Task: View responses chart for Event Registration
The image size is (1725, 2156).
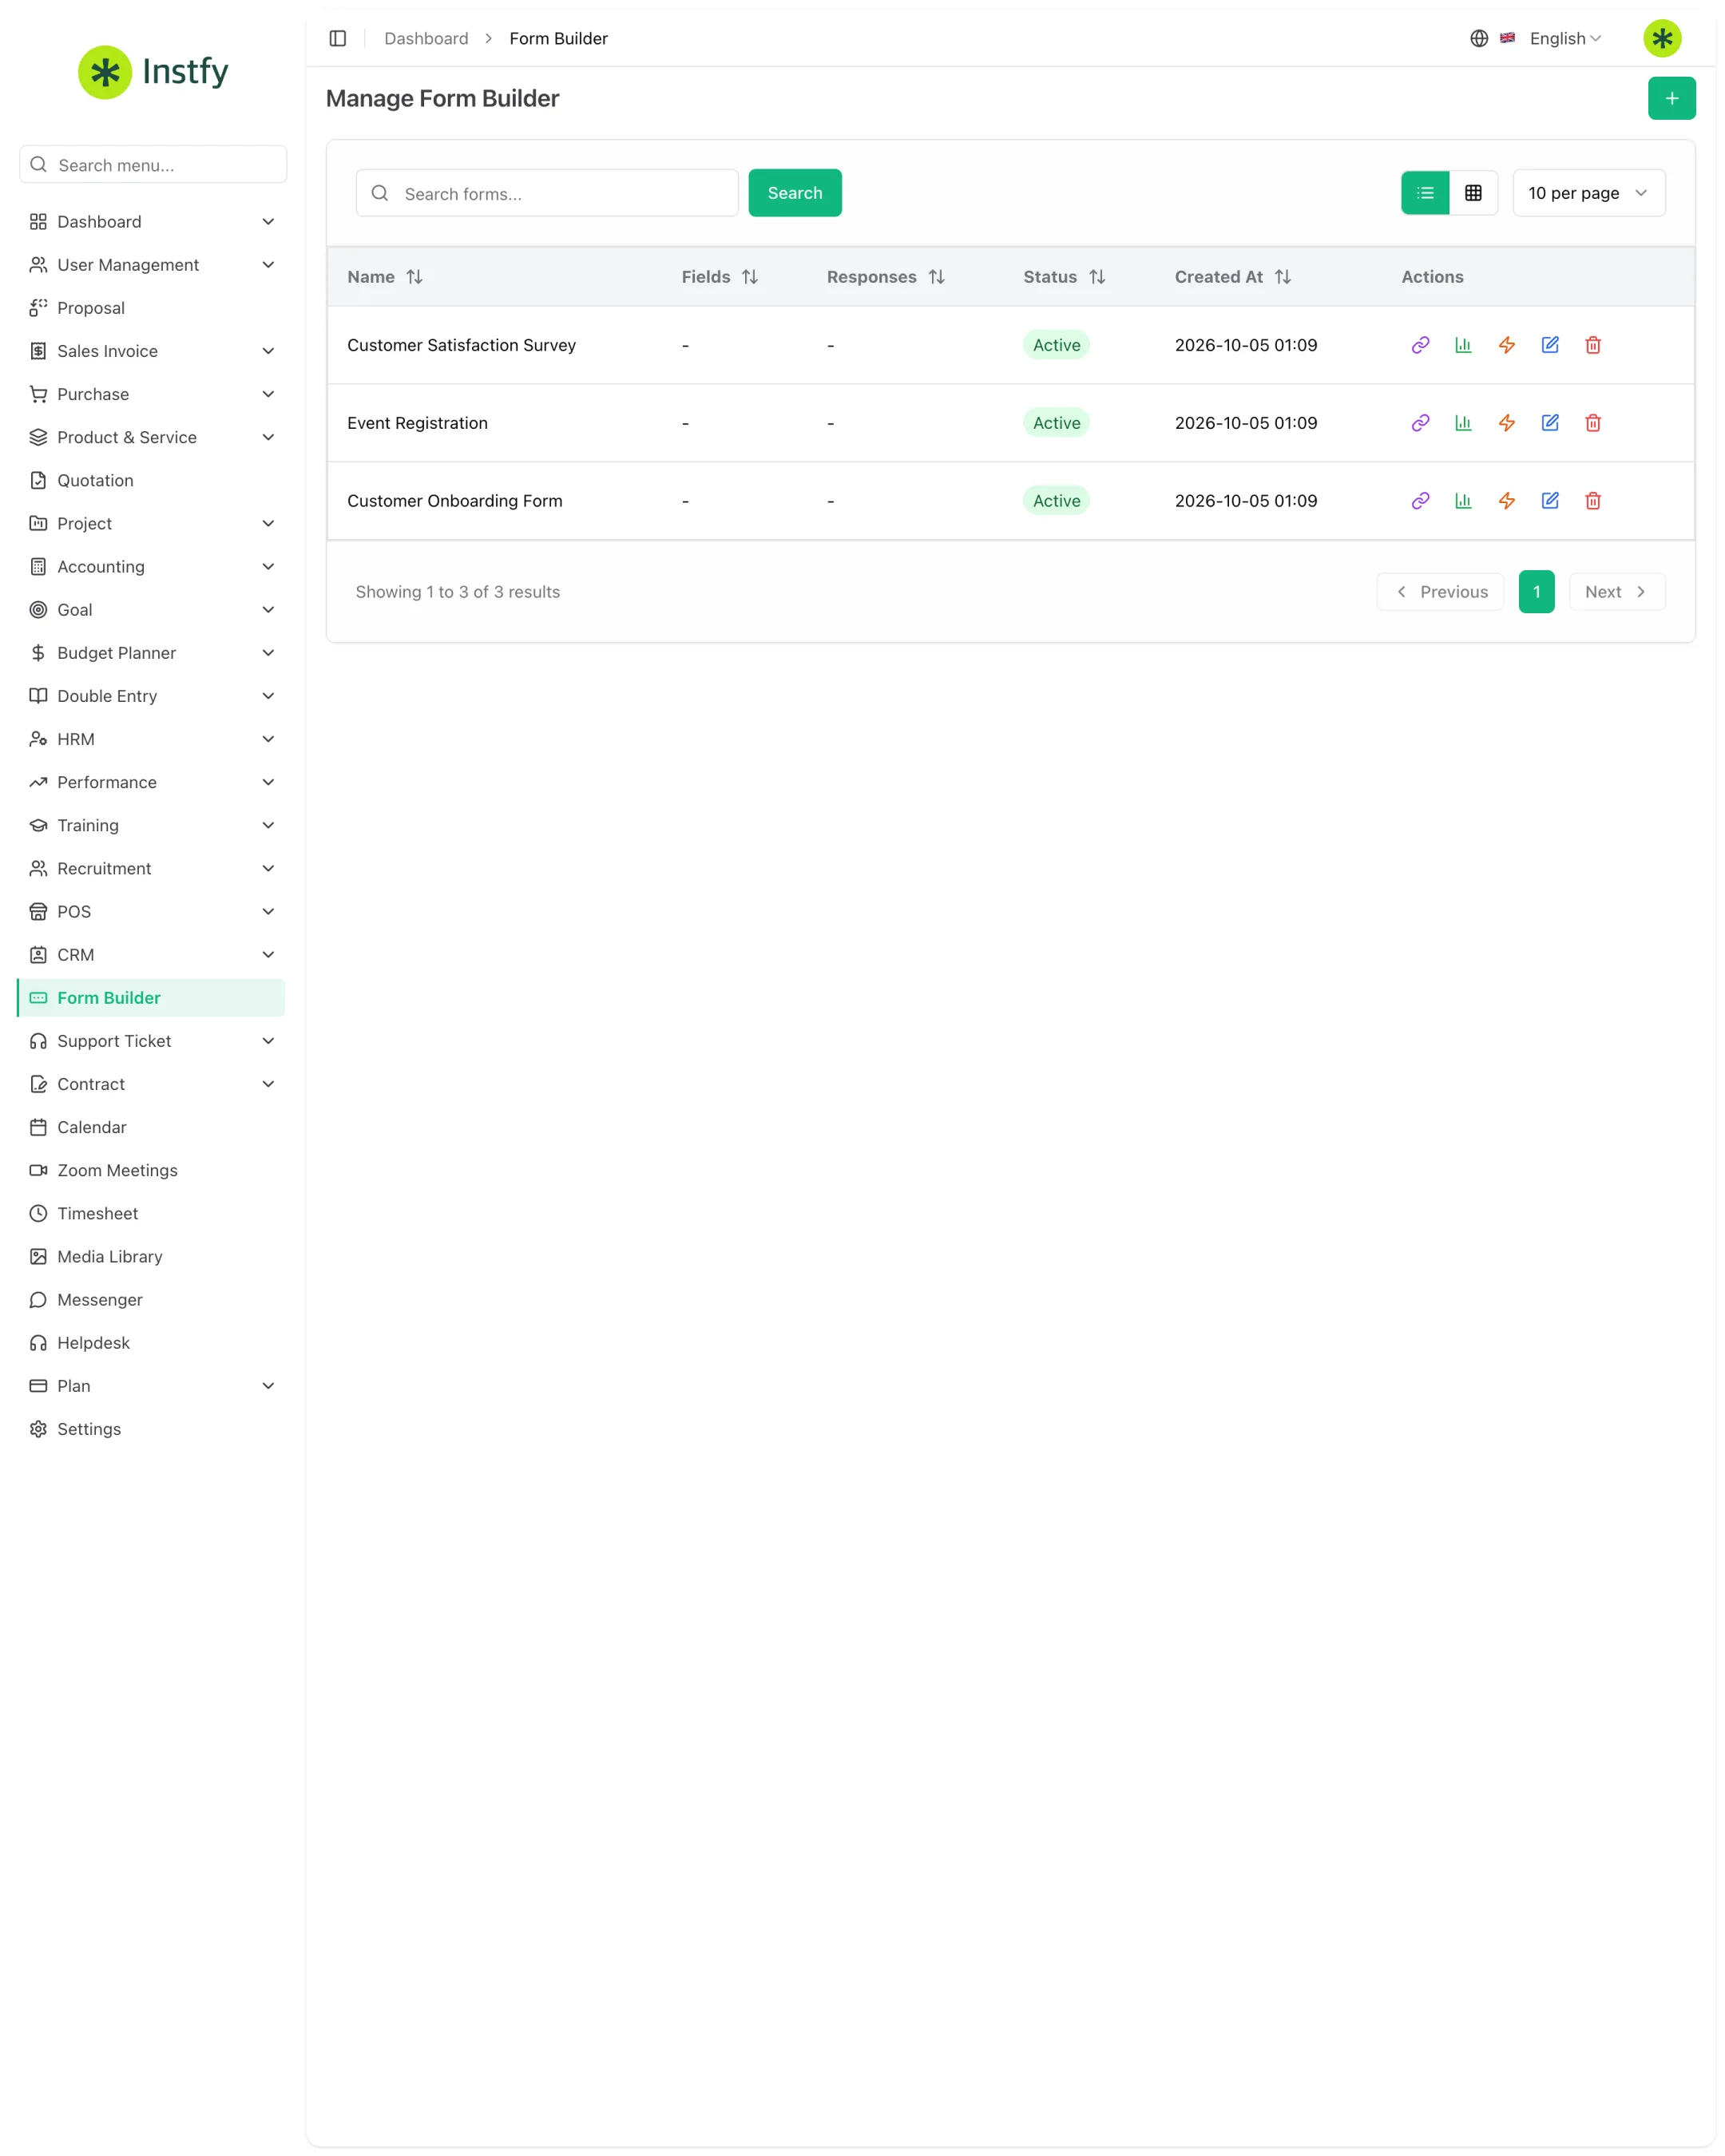Action: pos(1463,423)
